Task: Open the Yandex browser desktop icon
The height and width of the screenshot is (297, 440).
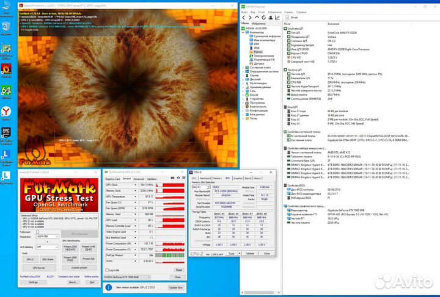Action: pyautogui.click(x=6, y=112)
